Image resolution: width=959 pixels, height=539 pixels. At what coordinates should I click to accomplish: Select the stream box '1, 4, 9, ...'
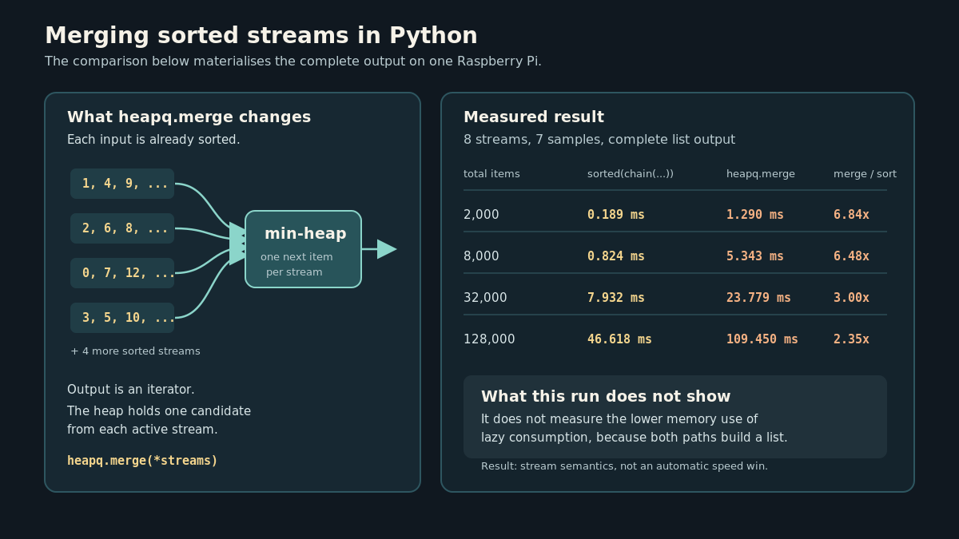122,184
